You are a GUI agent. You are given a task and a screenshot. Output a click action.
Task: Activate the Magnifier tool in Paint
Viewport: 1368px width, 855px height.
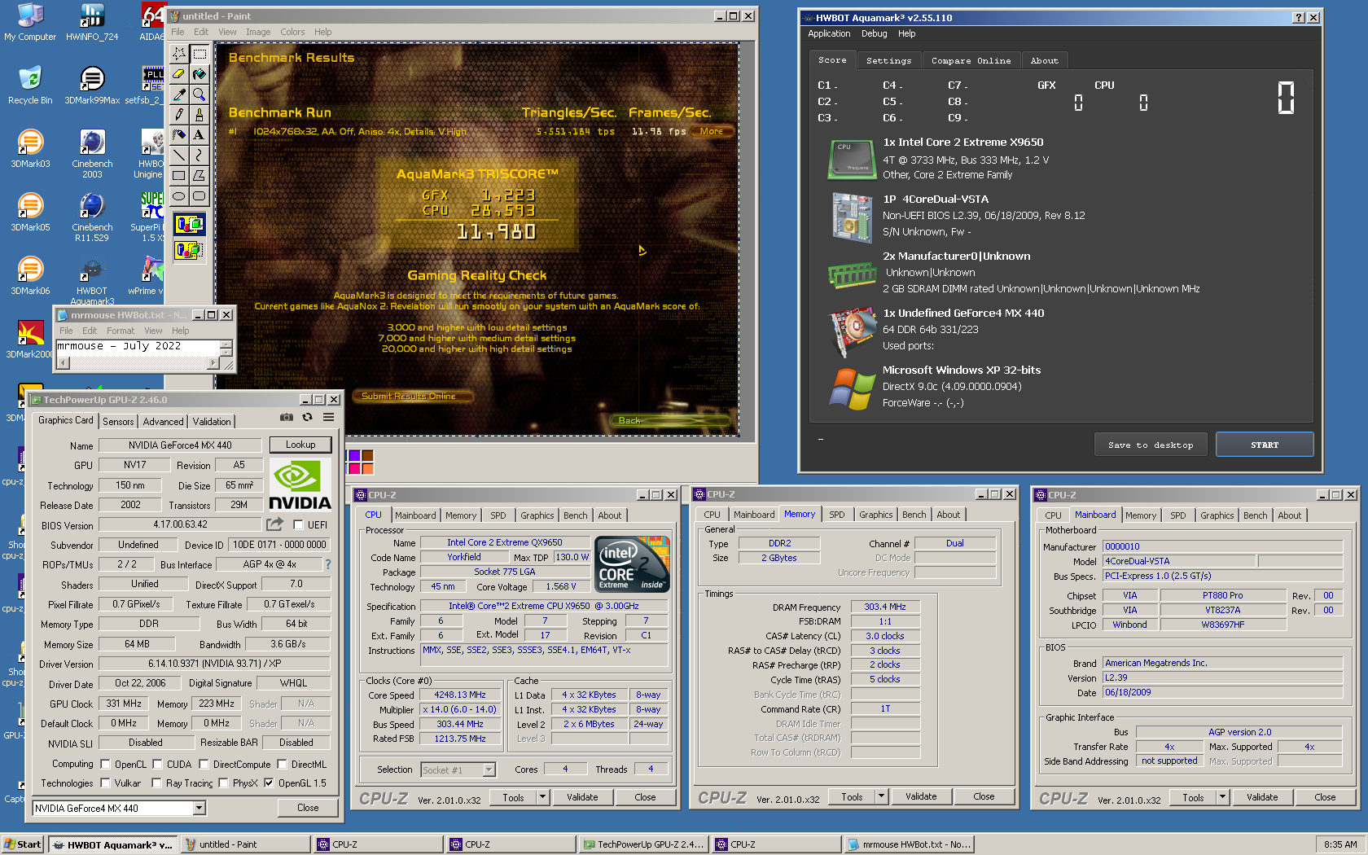(x=199, y=94)
